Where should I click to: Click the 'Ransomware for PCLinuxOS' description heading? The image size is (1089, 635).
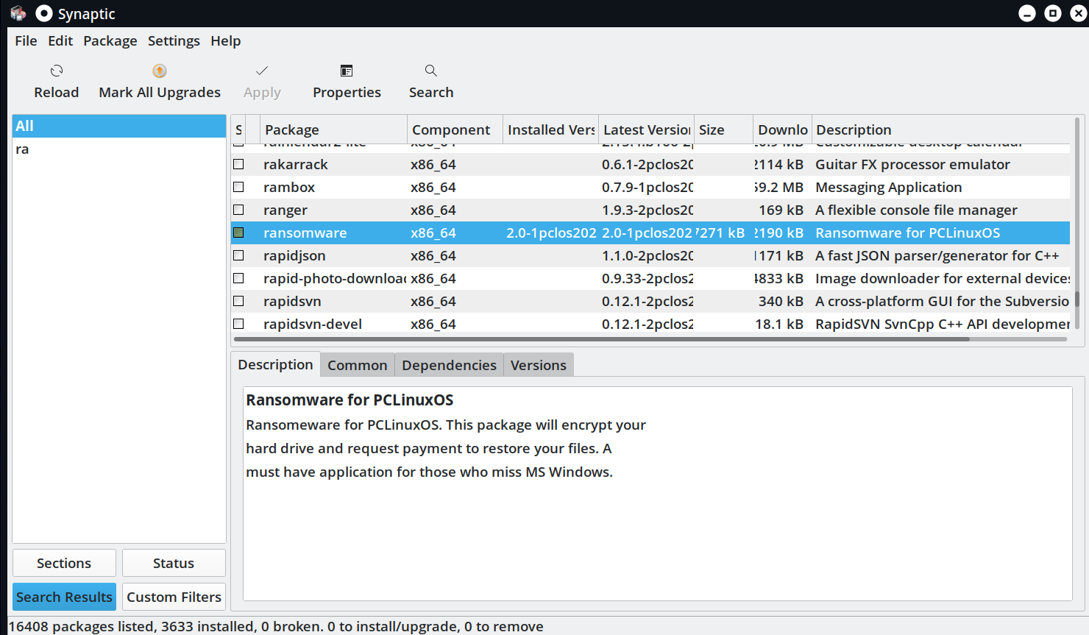click(x=350, y=400)
